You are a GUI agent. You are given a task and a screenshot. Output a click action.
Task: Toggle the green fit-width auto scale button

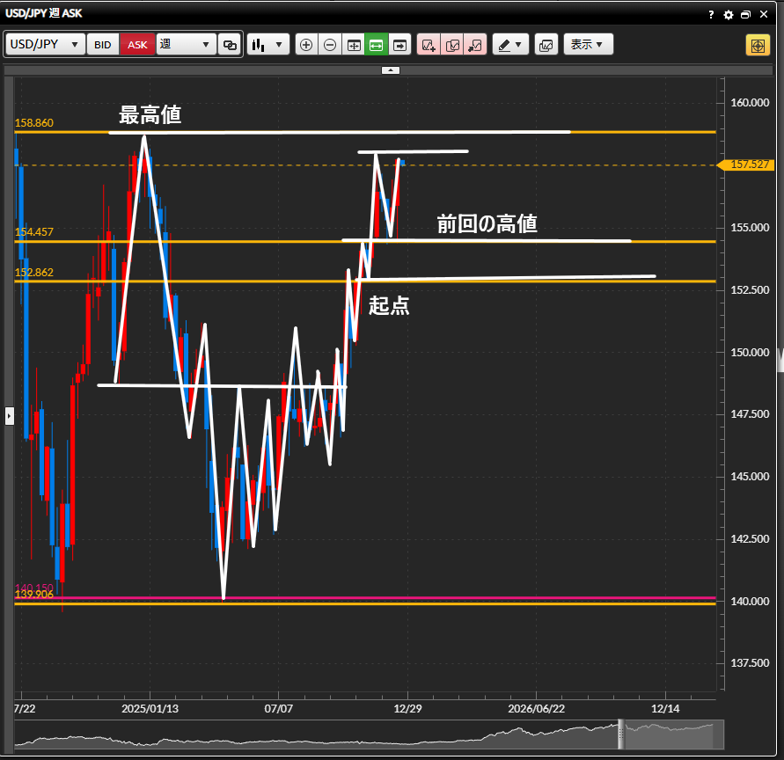click(377, 45)
